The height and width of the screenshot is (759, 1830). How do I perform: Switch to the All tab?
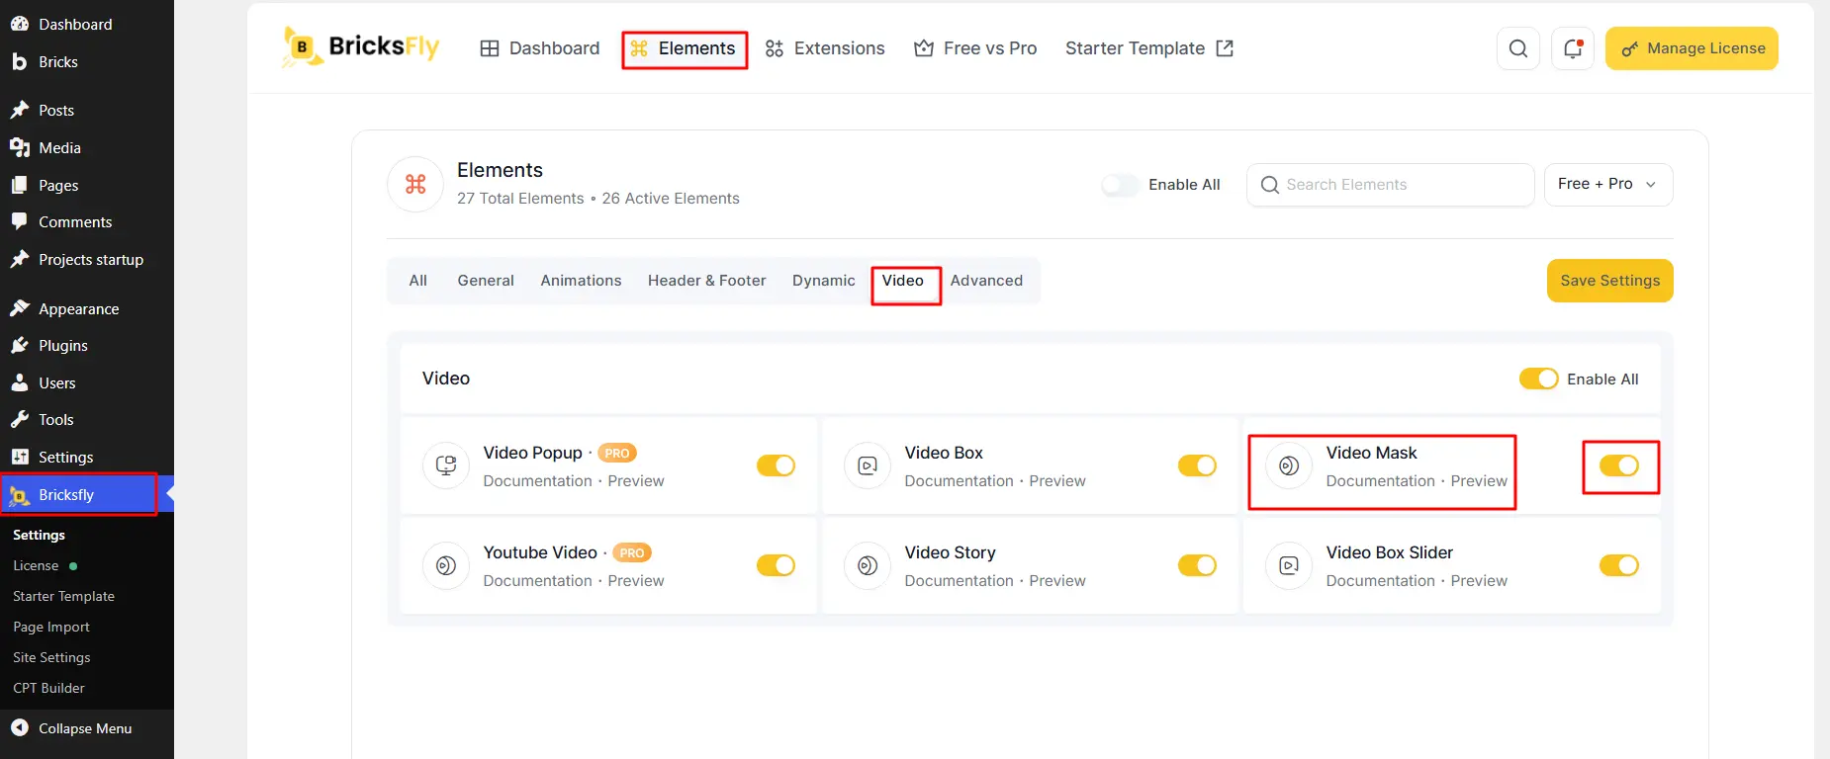[x=418, y=281]
